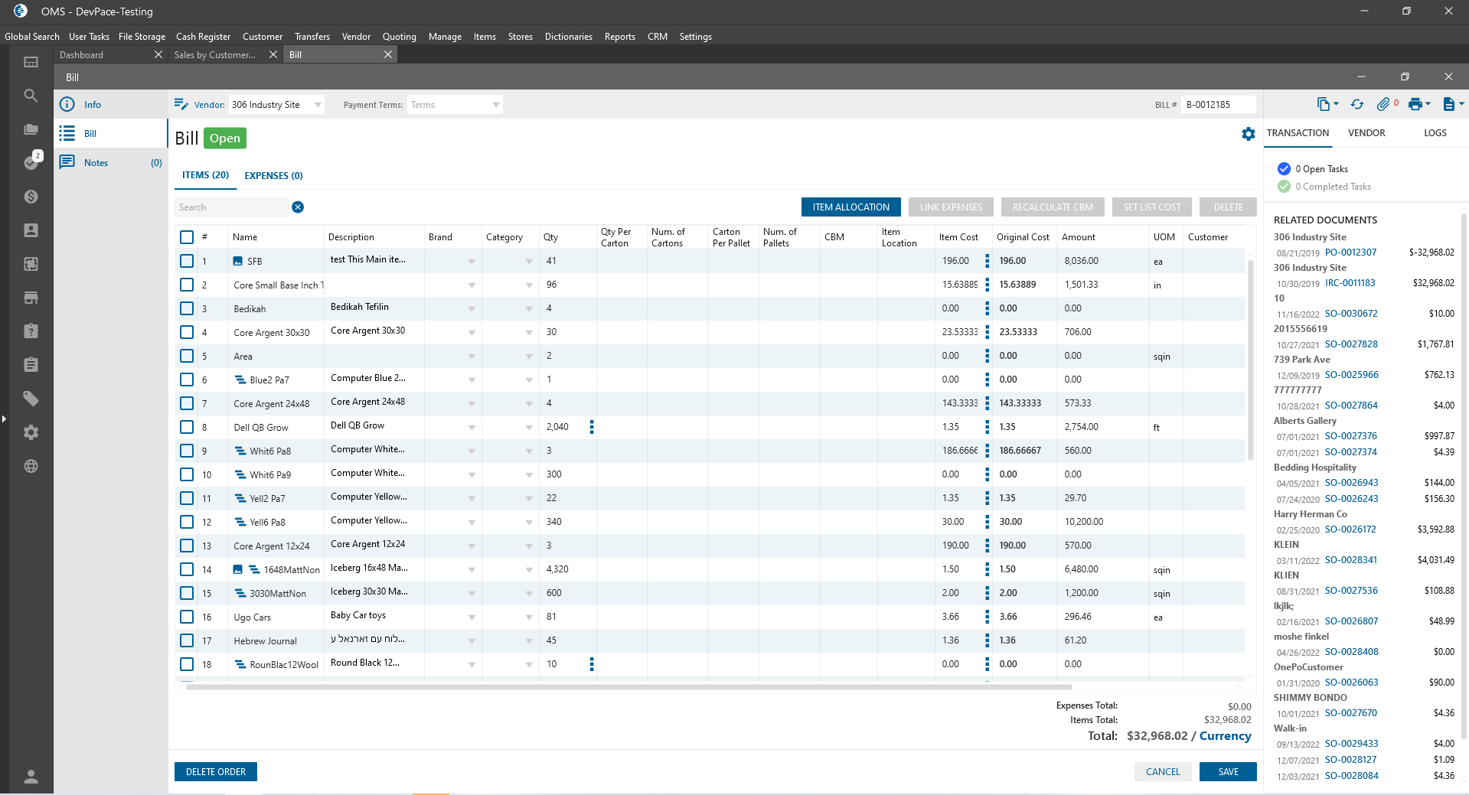Click the attachments paperclip icon
Viewport: 1469px width, 795px height.
click(1382, 104)
